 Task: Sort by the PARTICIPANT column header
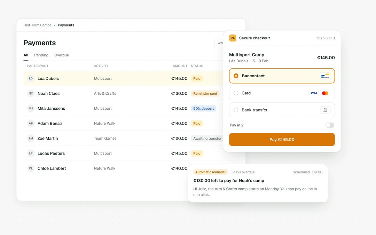point(38,66)
